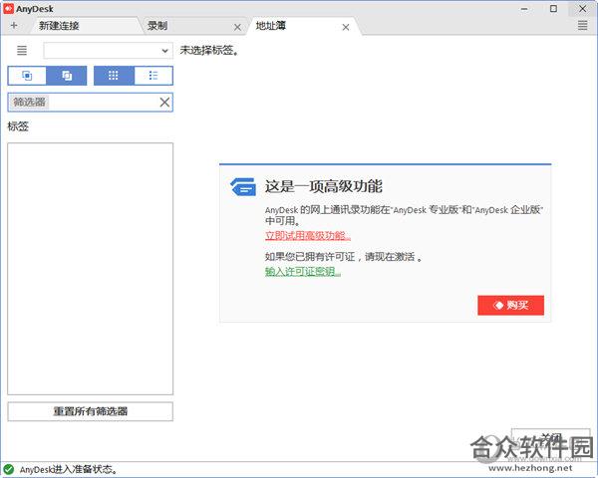
Task: Open the main hamburger menu at top right
Action: (x=582, y=26)
